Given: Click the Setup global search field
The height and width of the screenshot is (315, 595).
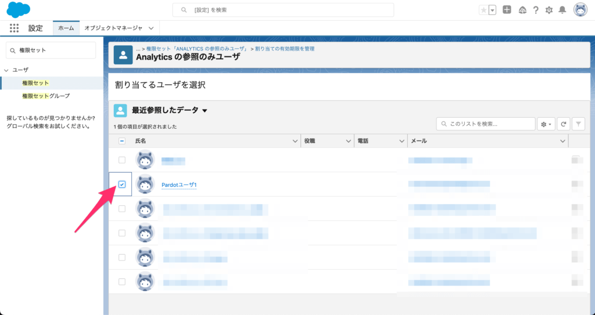Looking at the screenshot, I should pyautogui.click(x=283, y=10).
